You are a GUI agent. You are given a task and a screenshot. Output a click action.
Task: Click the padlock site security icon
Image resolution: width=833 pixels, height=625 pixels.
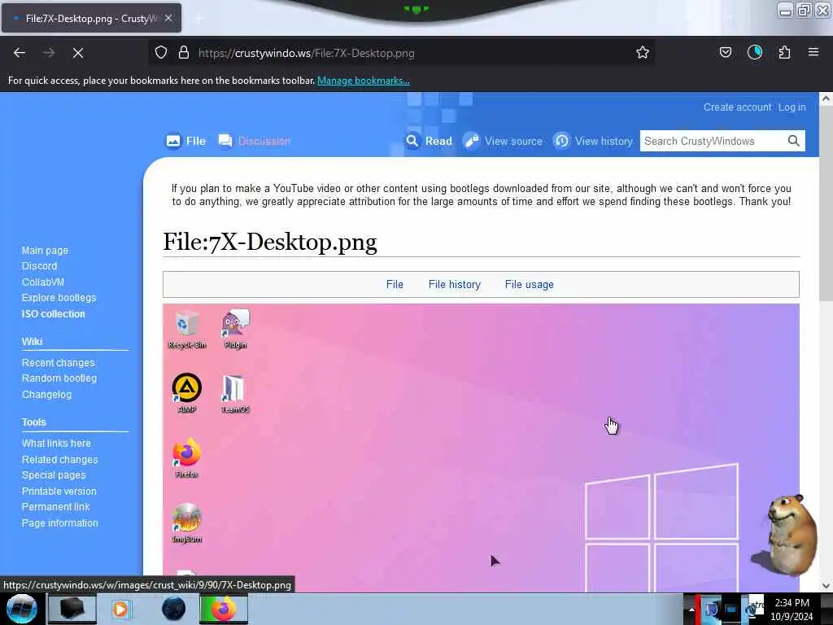[184, 53]
